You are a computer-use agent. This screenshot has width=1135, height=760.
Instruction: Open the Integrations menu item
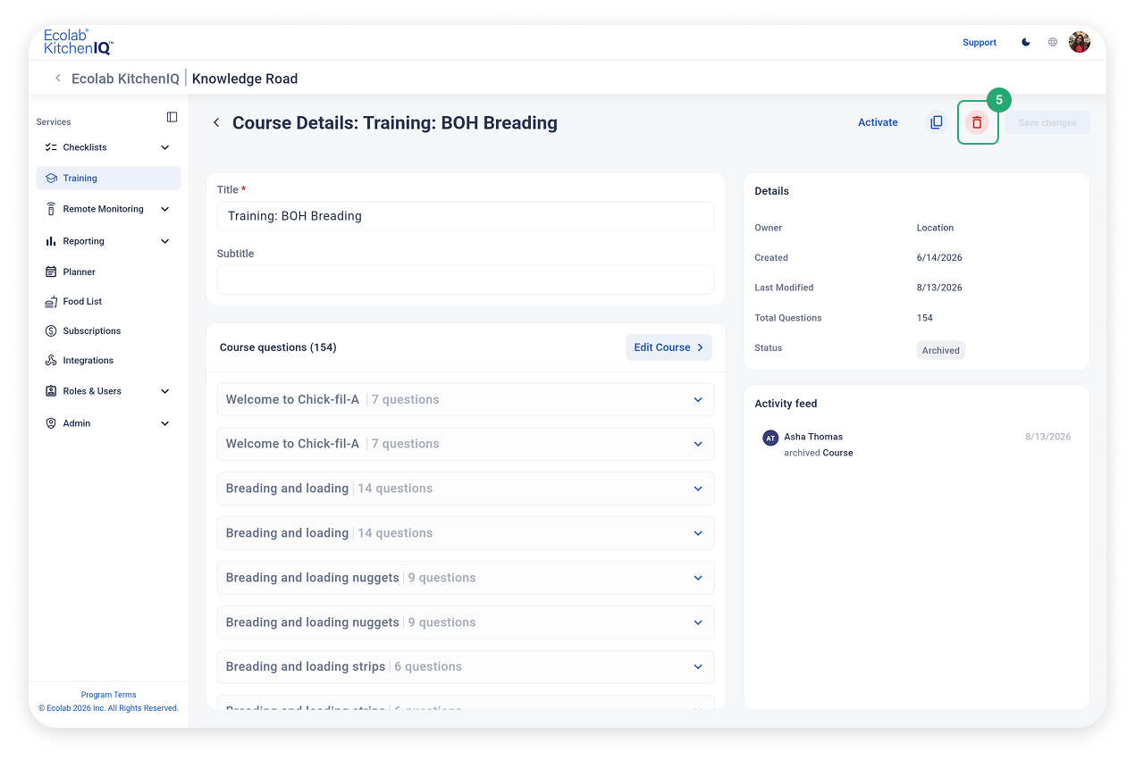click(x=108, y=361)
